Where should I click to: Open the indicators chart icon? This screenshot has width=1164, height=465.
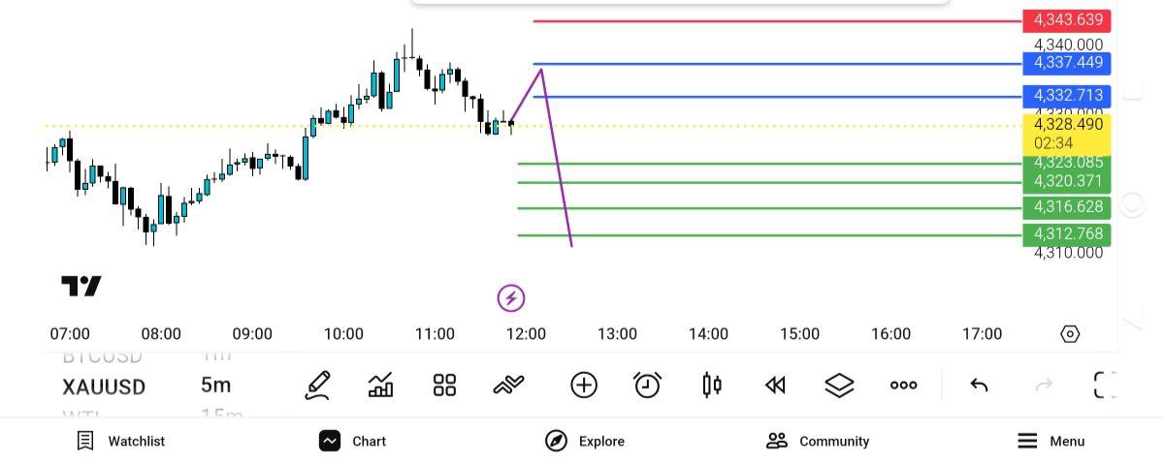pyautogui.click(x=381, y=386)
